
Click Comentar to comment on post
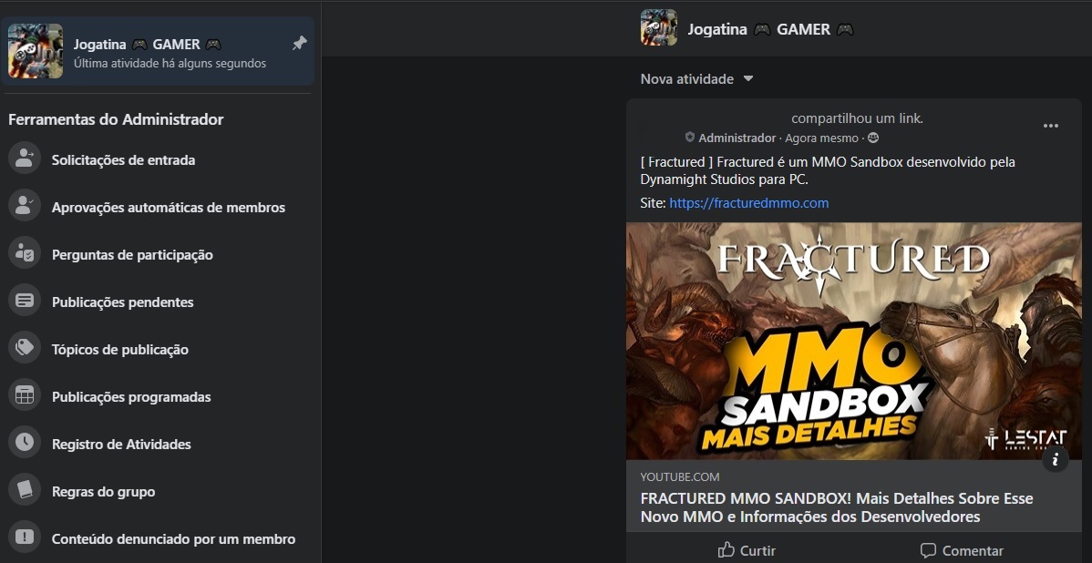(x=962, y=550)
